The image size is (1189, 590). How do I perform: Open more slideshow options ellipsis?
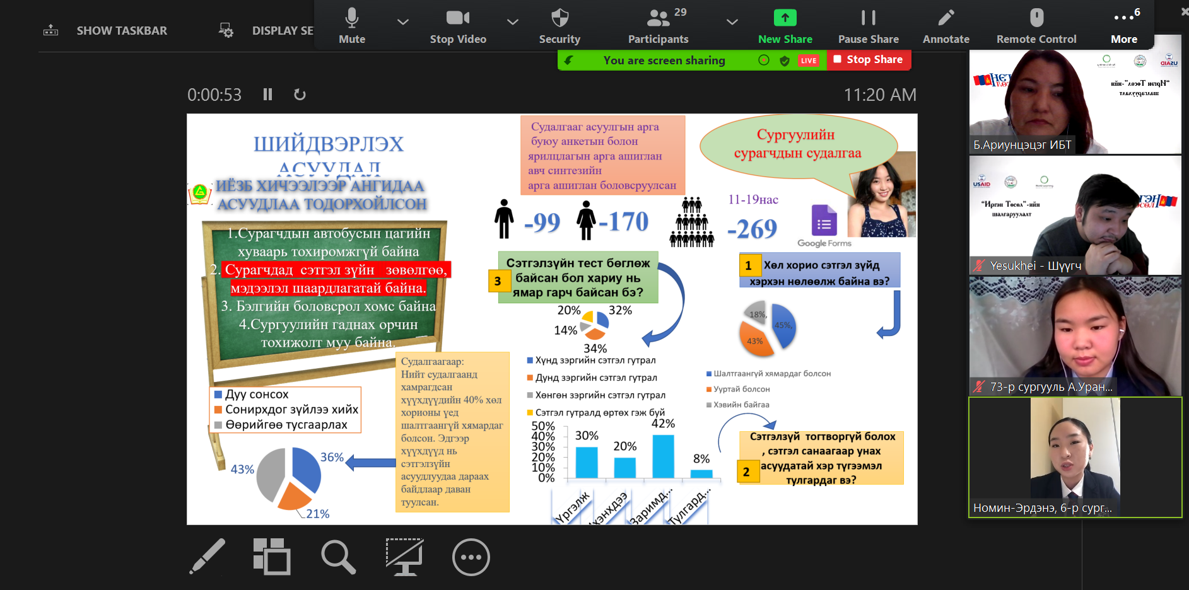[471, 557]
